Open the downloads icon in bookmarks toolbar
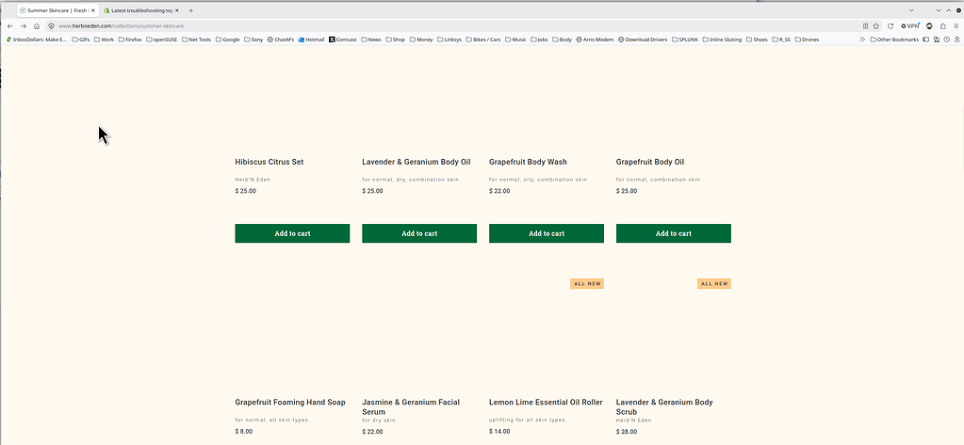 tap(956, 40)
